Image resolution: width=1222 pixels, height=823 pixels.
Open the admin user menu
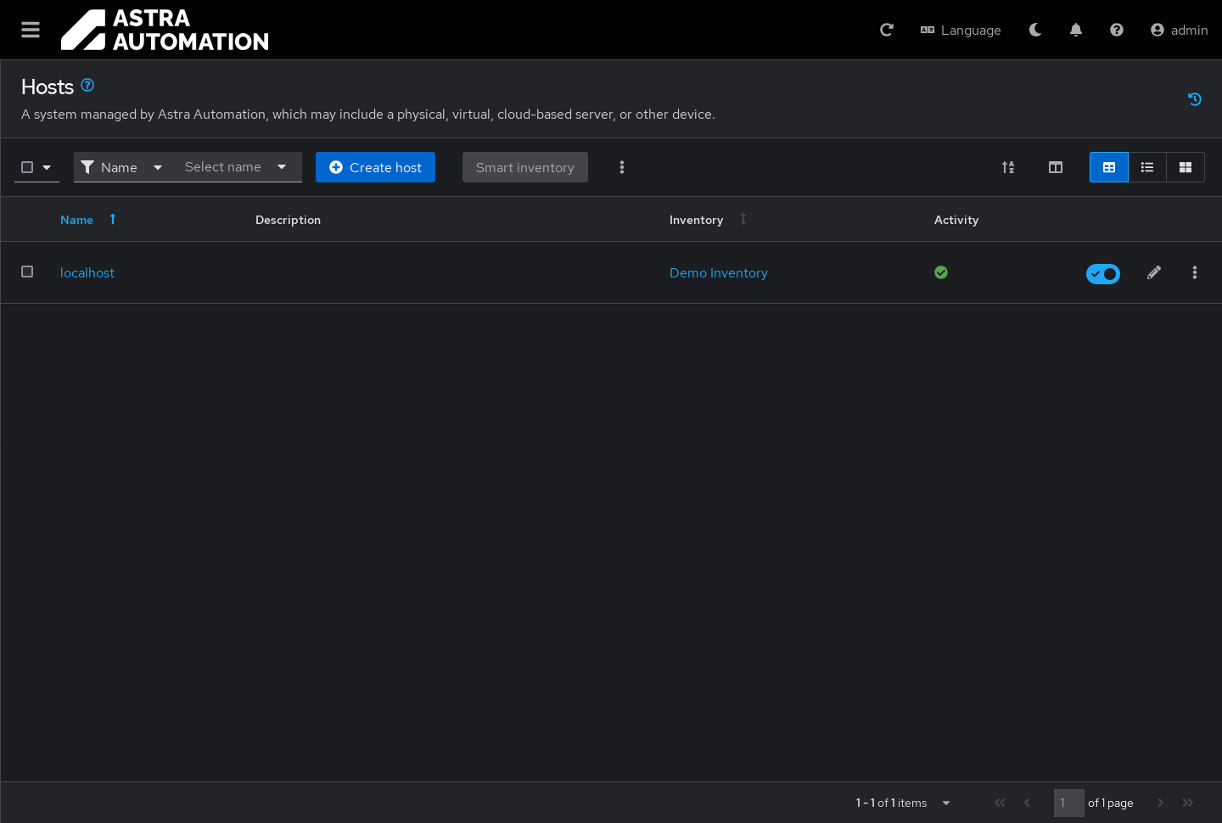[x=1179, y=30]
